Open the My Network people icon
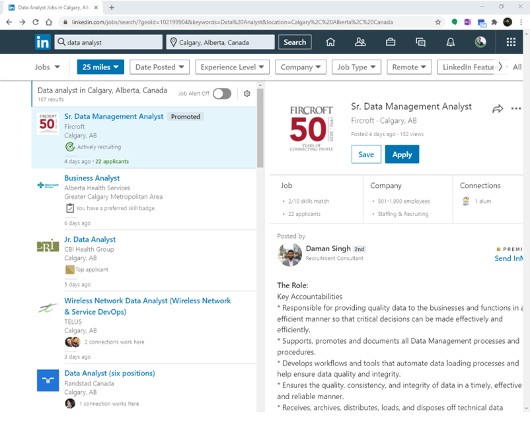The height and width of the screenshot is (425, 530). coord(360,42)
